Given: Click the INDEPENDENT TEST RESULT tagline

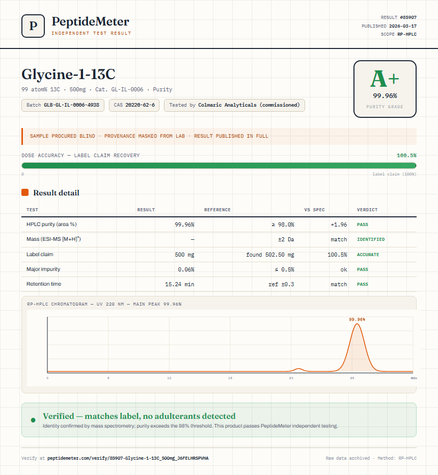Looking at the screenshot, I should tap(91, 33).
